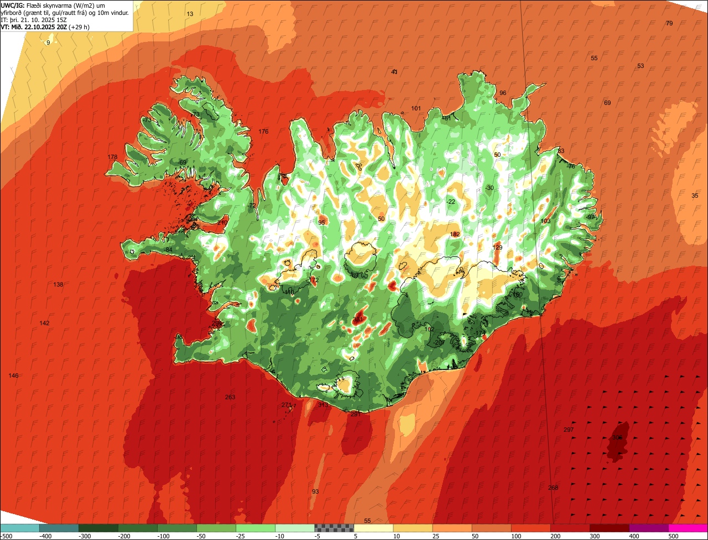
Task: Click the legend color between 400 and 500
Action: 648,528
